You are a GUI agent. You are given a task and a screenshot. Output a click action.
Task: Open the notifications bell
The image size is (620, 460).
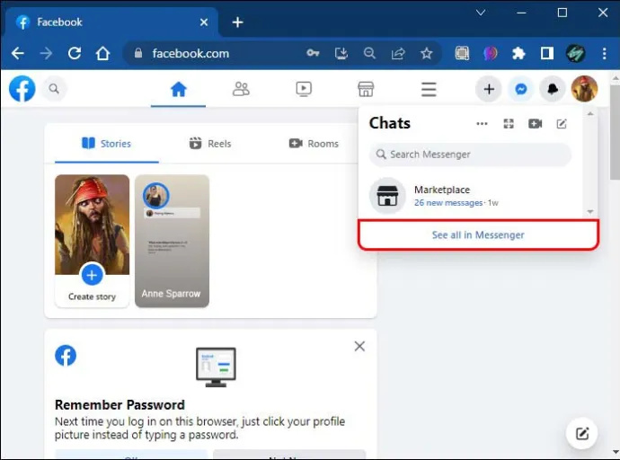[553, 89]
